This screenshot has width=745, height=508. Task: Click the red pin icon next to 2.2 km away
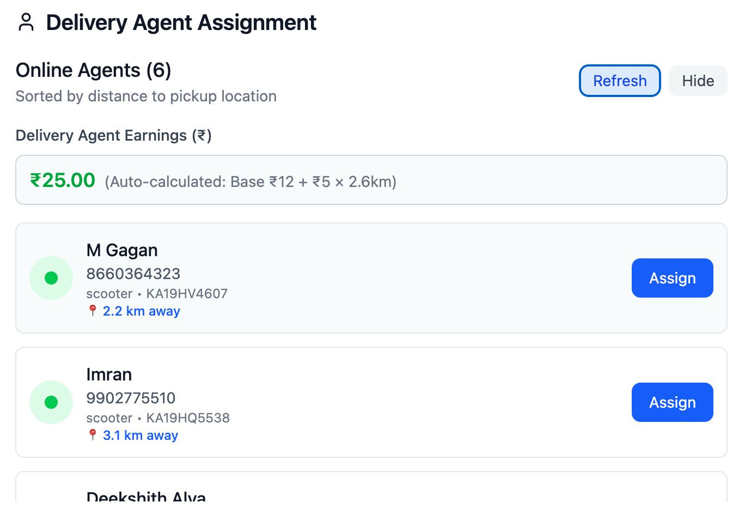pyautogui.click(x=93, y=311)
